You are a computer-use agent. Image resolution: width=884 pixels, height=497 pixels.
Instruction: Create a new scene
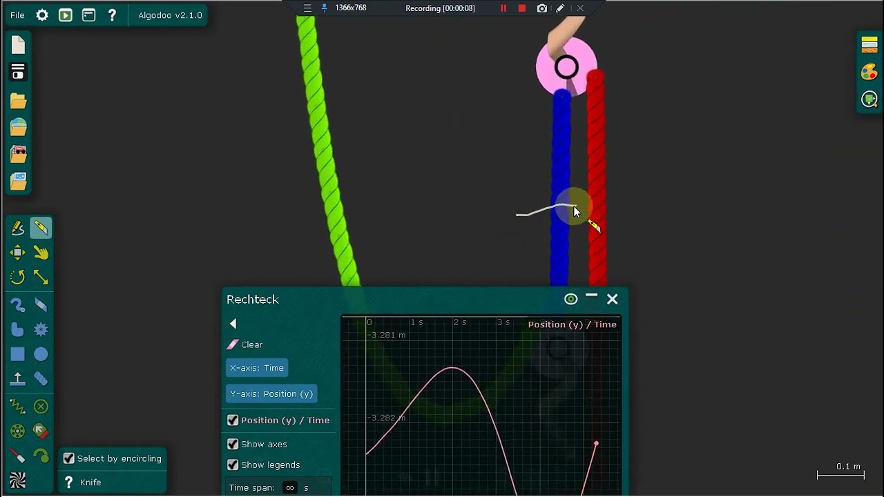click(18, 46)
